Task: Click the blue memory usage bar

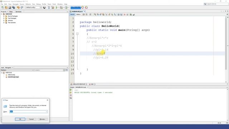Action: coord(75,8)
